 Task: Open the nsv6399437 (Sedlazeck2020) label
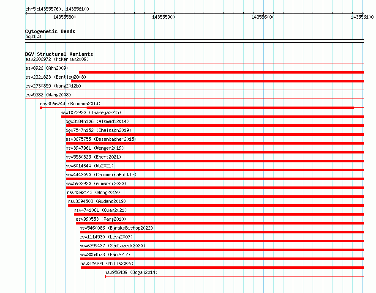click(x=112, y=246)
